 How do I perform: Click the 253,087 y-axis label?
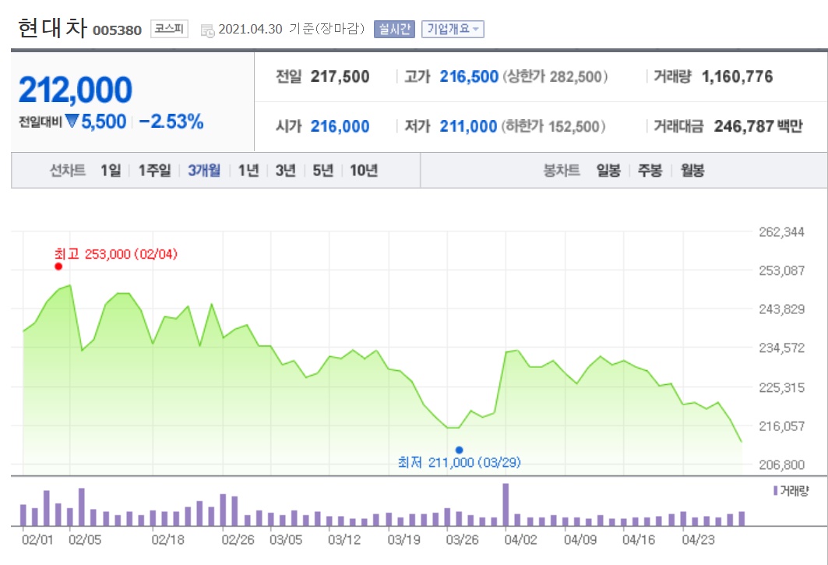[781, 270]
